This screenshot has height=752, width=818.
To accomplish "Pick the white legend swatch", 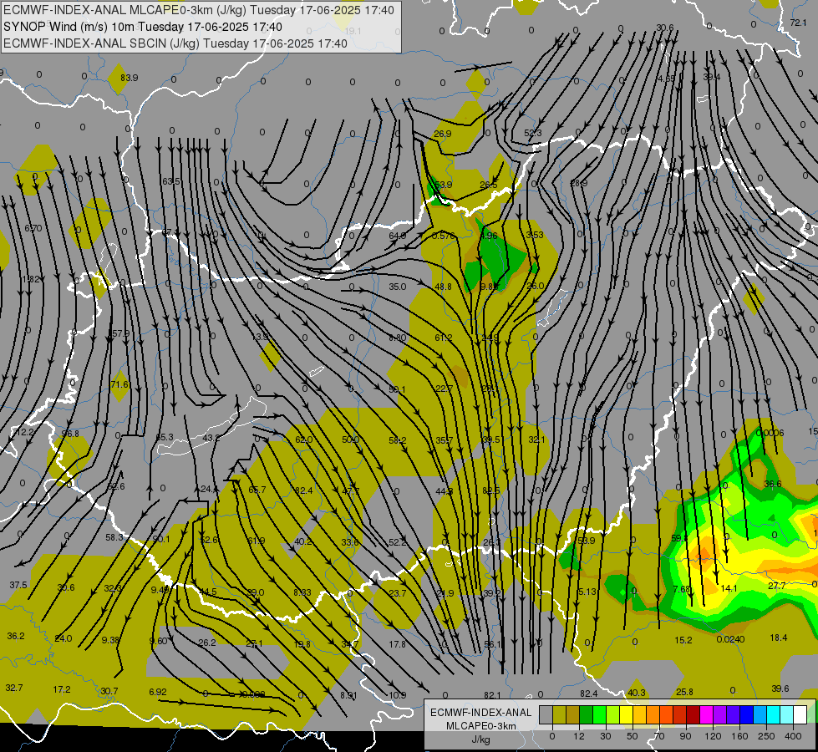I will [800, 715].
